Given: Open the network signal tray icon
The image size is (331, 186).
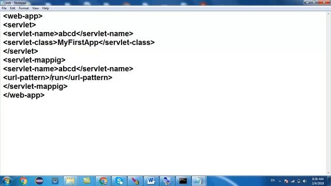Looking at the screenshot, I should (293, 181).
